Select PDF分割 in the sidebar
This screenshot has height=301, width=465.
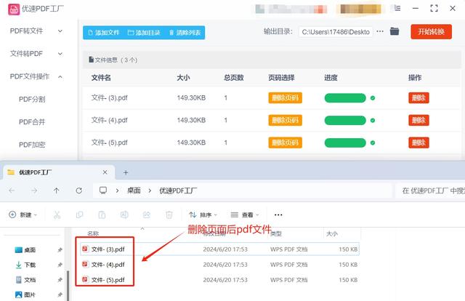(32, 99)
